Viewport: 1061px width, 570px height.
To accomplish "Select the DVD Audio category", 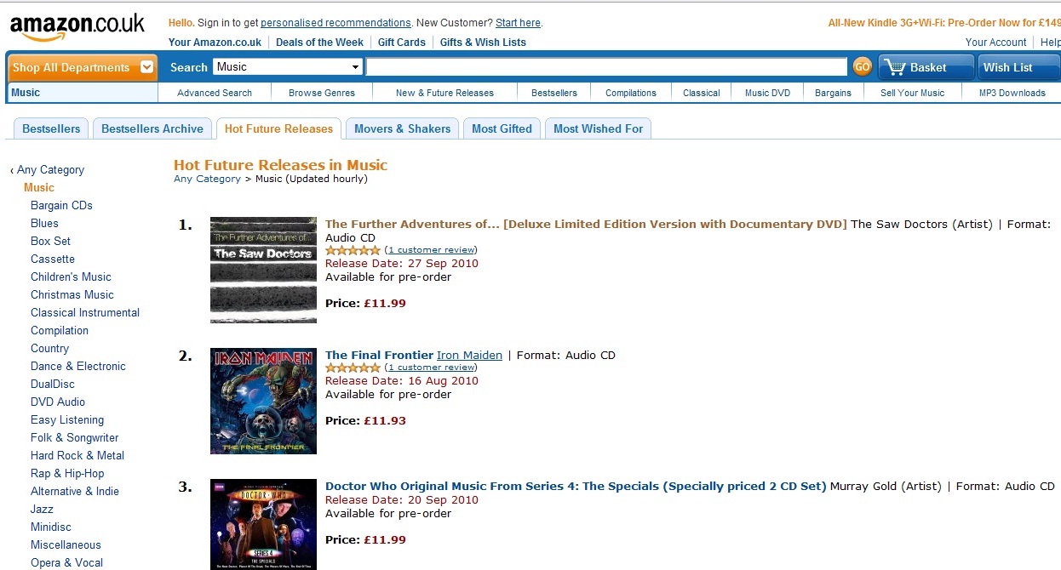I will pos(58,402).
